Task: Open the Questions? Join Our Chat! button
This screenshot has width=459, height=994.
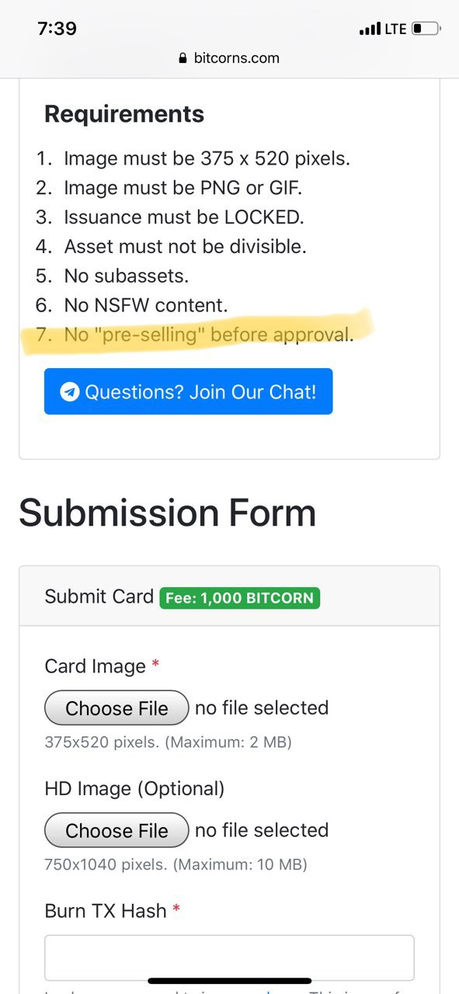Action: click(x=189, y=391)
